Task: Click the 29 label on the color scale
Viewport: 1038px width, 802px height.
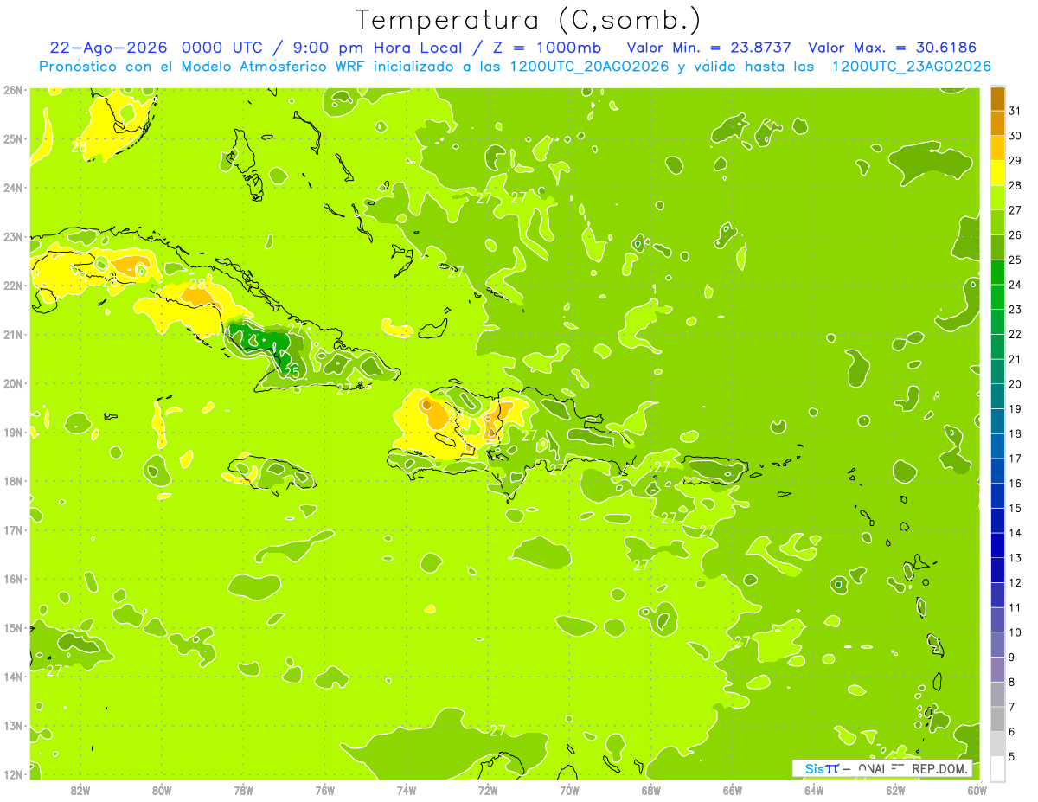Action: (1016, 161)
